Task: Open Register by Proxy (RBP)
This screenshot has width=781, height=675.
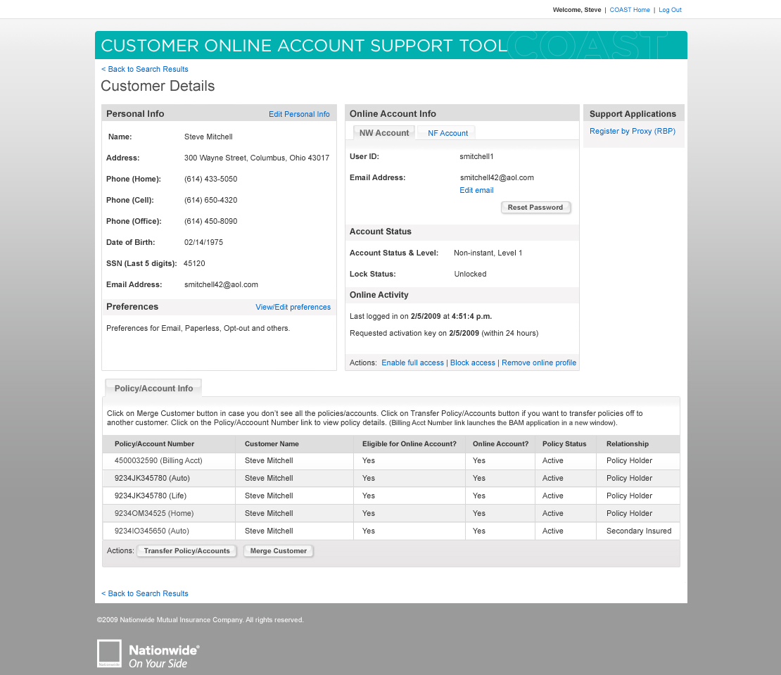Action: [x=633, y=131]
